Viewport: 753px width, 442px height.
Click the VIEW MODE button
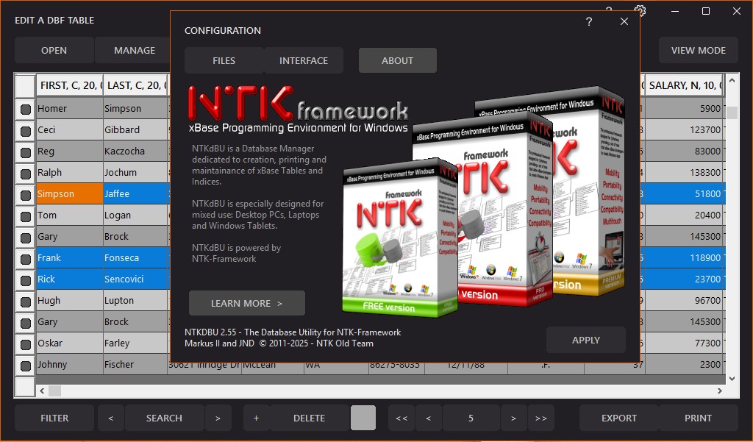(699, 51)
